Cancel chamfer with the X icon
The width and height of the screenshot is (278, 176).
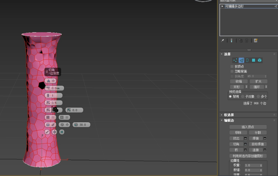pos(62,132)
